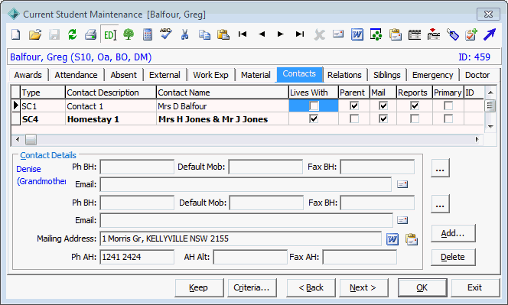Click the black calendar grid icon

tap(415, 34)
